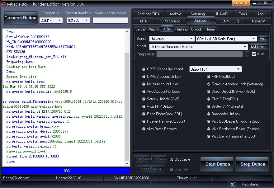Select the Extra sub-tab
The height and width of the screenshot is (188, 274).
pos(167,29)
